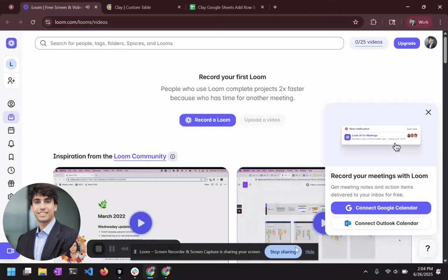Click Connect Google Calendar button
448x280 pixels.
pos(381,208)
